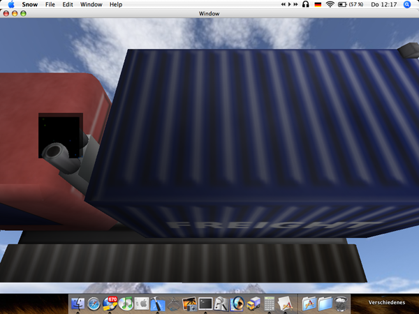Click the headphones icon in menu bar

(306, 4)
